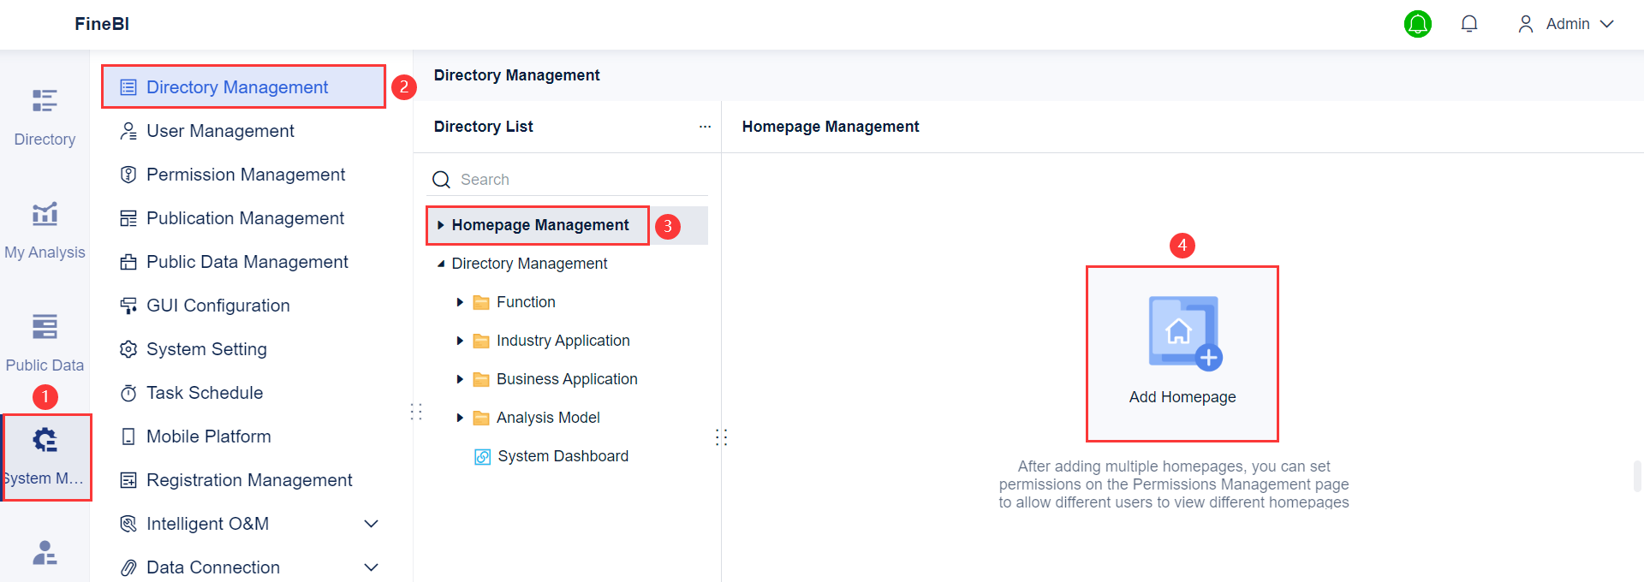Click the Permission Management shield icon
Image resolution: width=1644 pixels, height=582 pixels.
[128, 175]
